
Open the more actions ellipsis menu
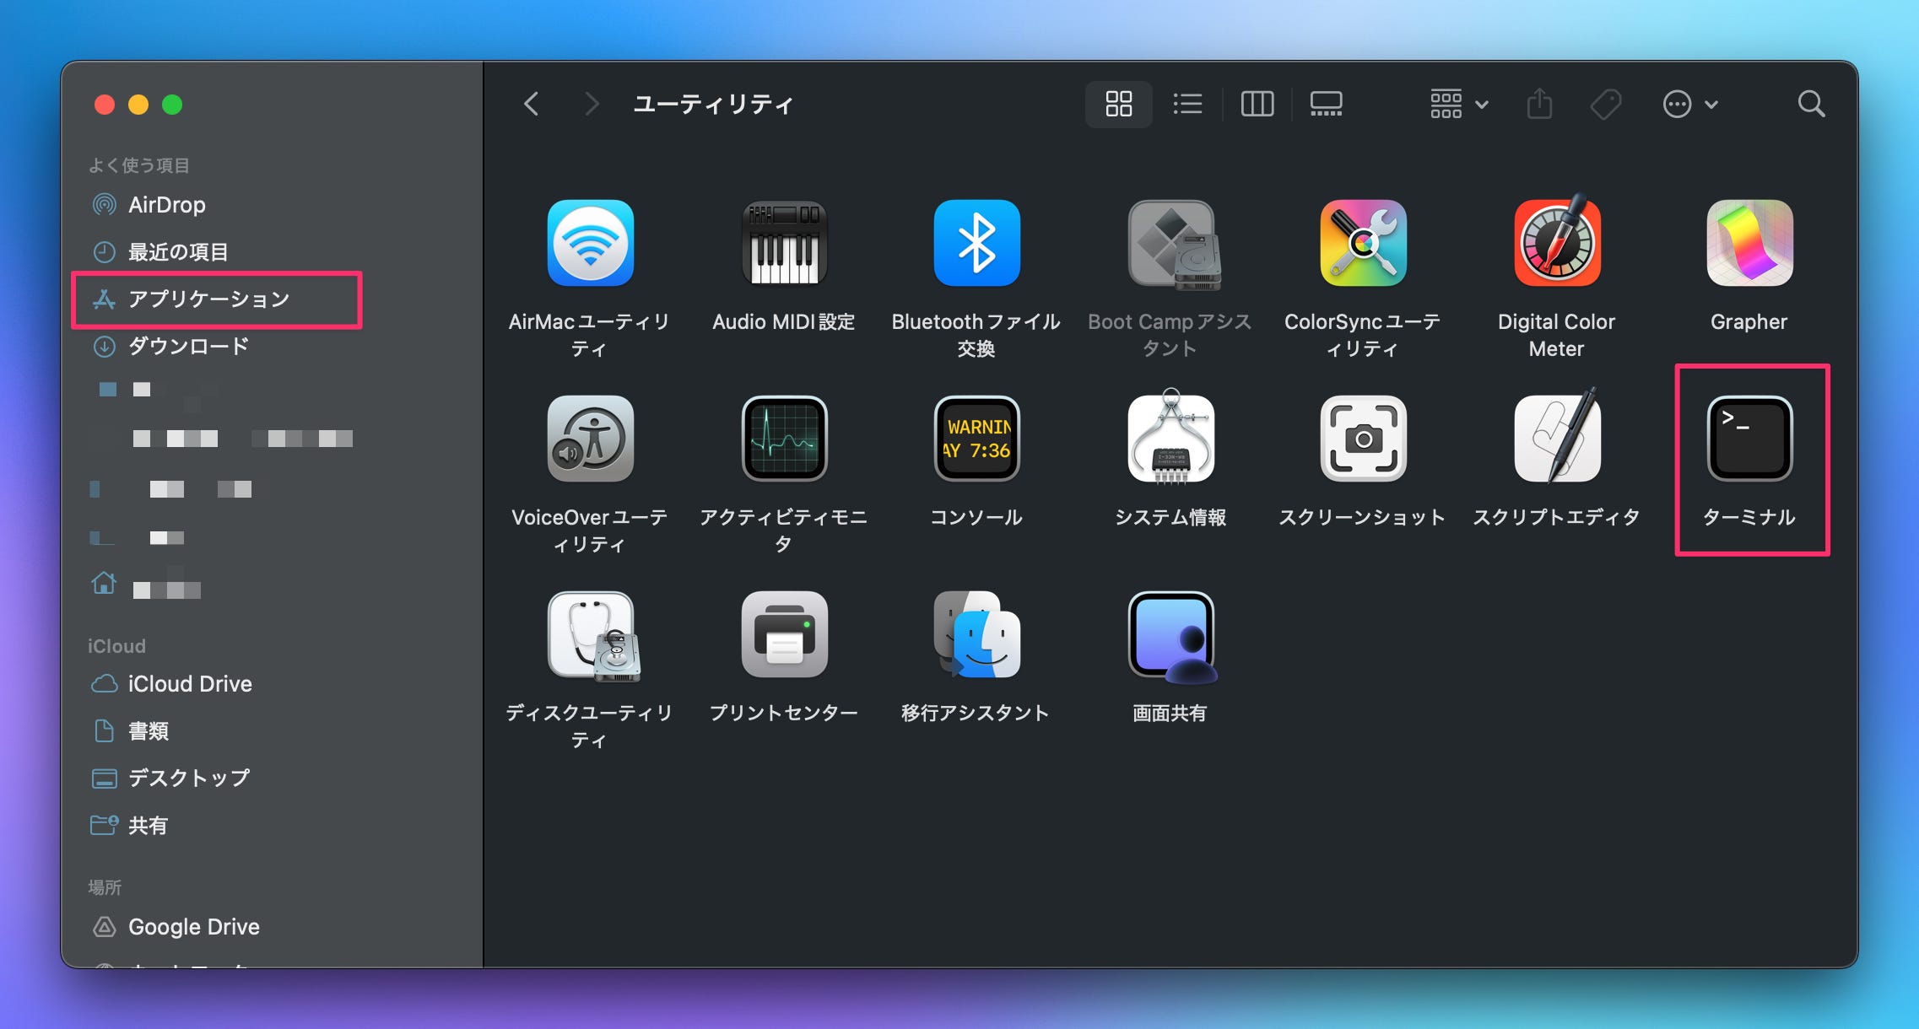1689,105
